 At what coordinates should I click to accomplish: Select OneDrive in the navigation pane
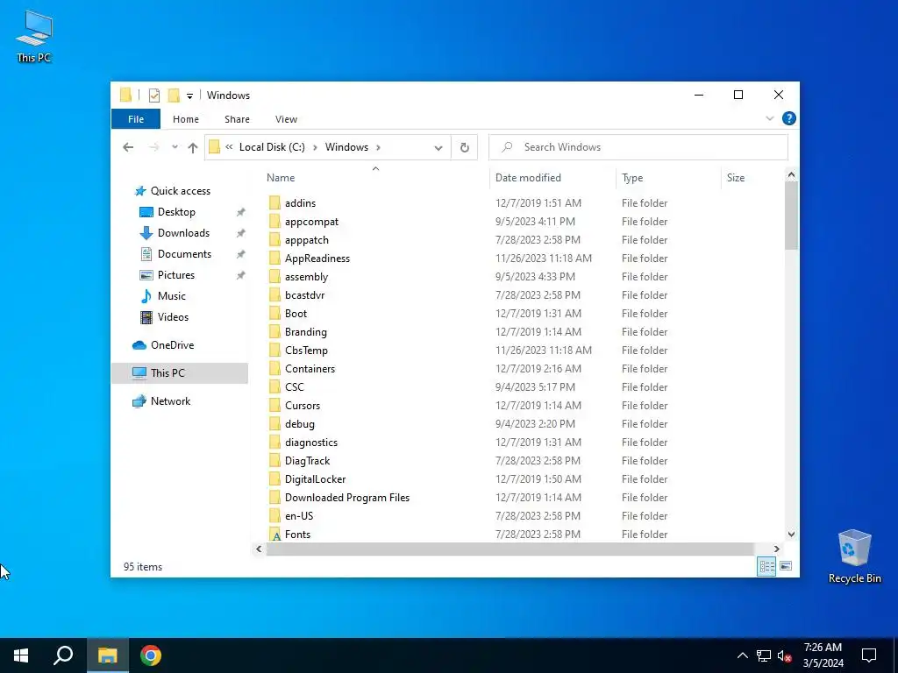(x=172, y=345)
